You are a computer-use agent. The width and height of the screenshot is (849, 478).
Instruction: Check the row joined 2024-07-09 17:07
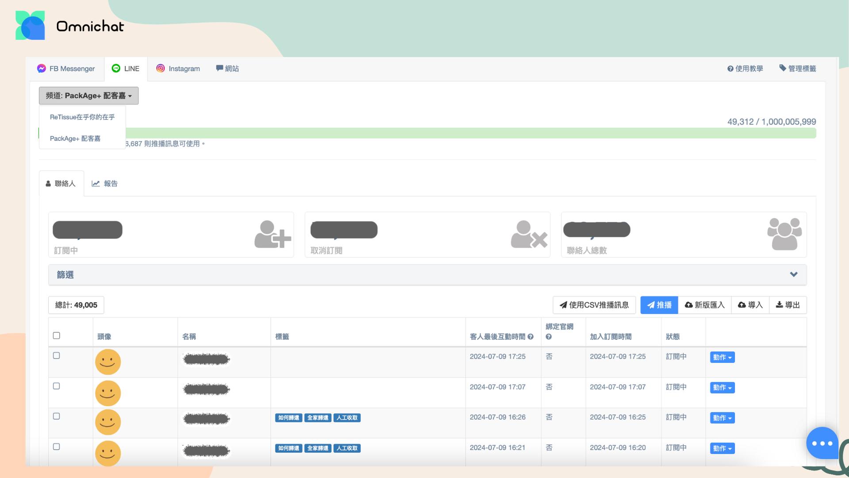coord(57,386)
